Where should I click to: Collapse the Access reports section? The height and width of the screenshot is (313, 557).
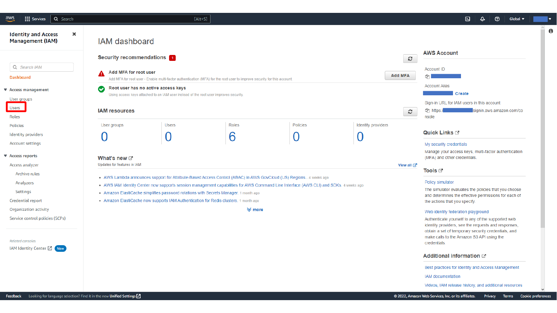tap(6, 156)
